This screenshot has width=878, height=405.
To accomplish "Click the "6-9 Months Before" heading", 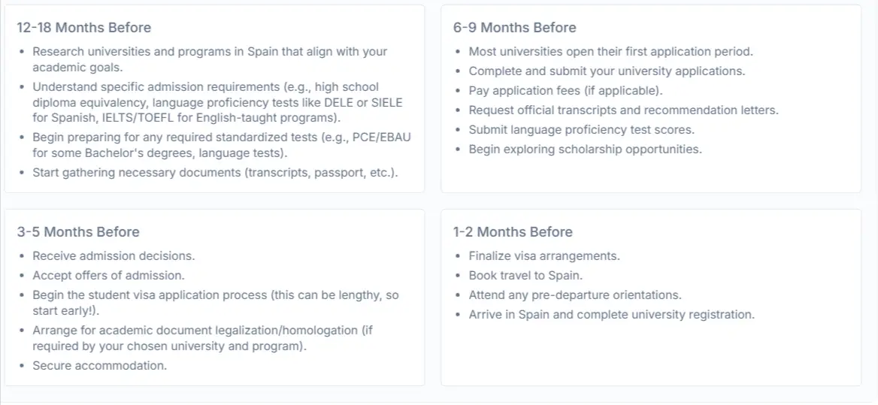I will [x=514, y=28].
